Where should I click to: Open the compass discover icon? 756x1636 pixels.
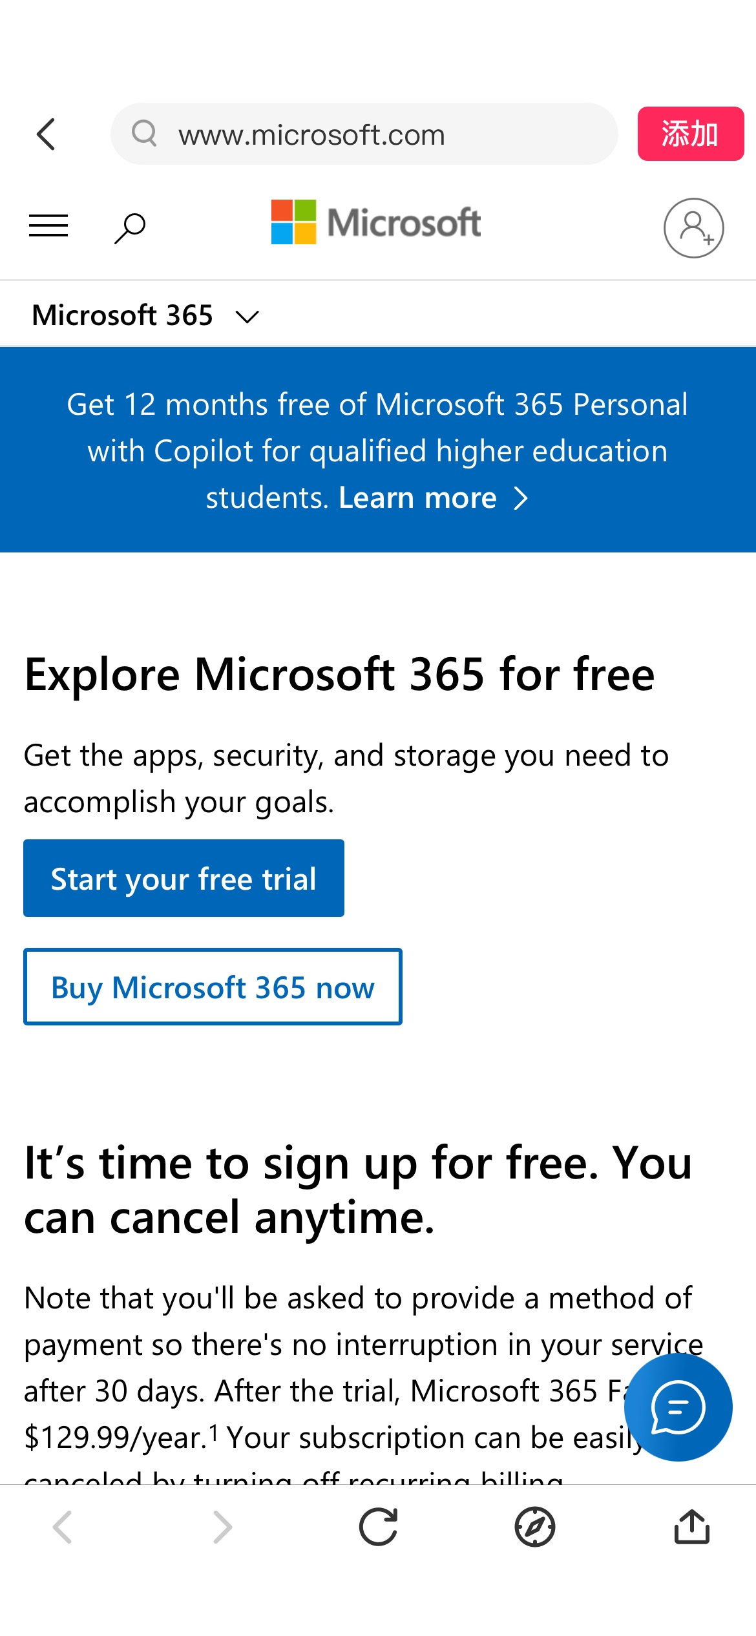tap(535, 1526)
